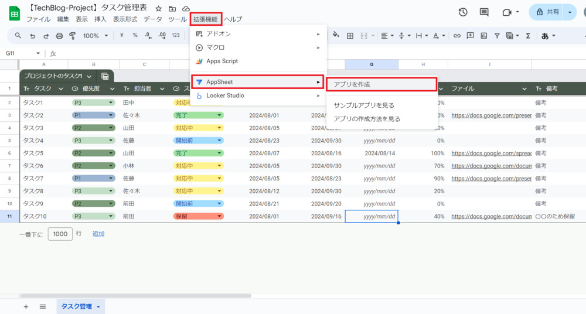Open version history clock icon
586x314 pixels.
click(463, 12)
